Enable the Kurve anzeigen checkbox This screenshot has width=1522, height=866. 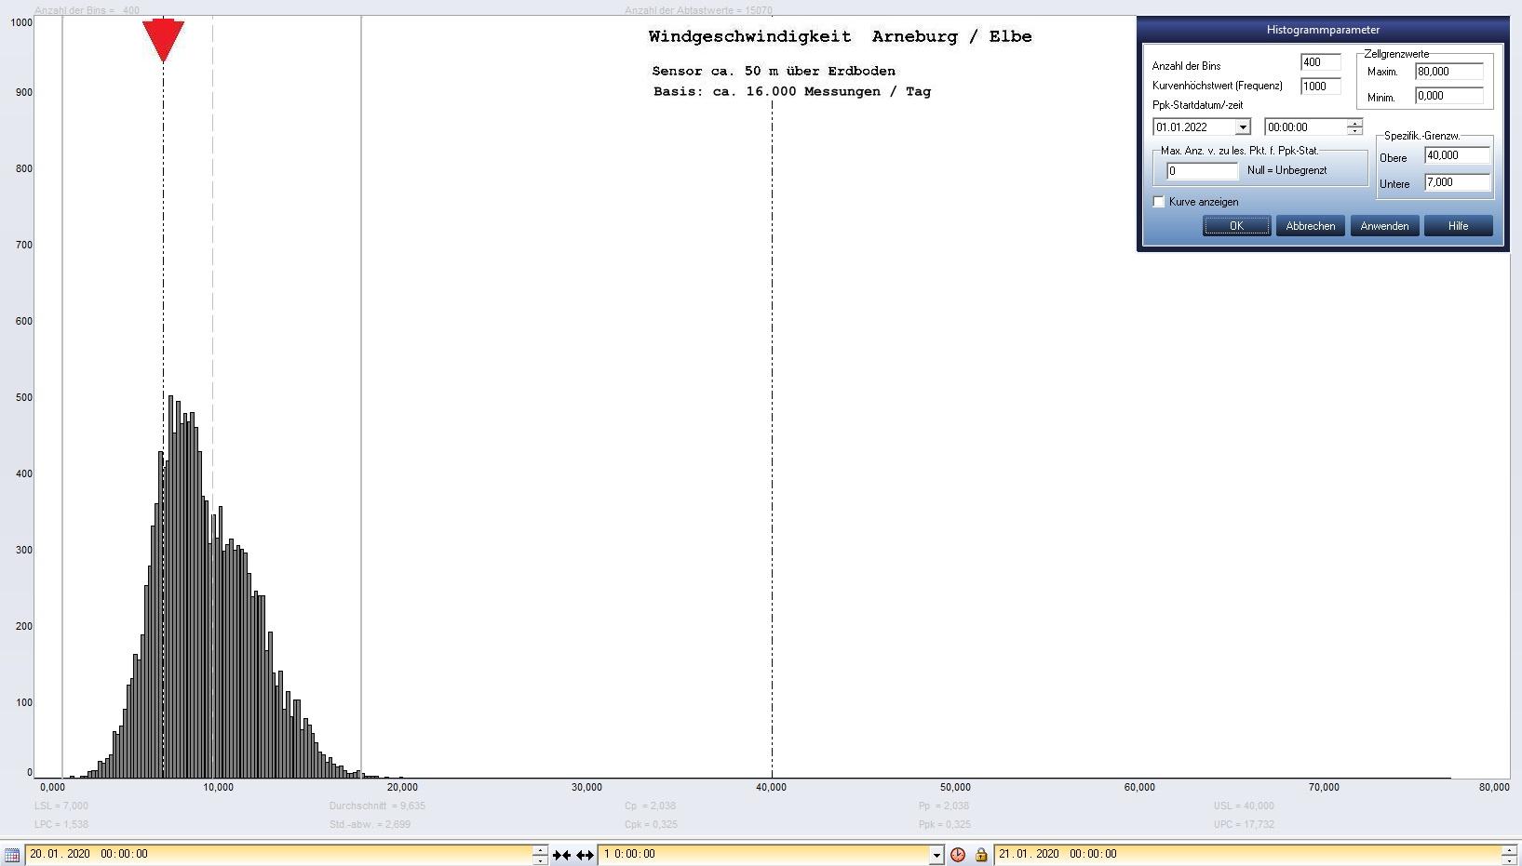point(1159,202)
